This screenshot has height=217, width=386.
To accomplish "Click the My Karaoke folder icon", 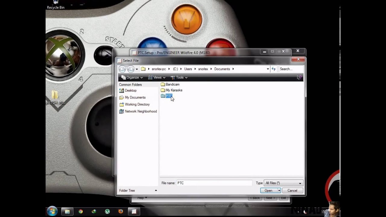I will pyautogui.click(x=163, y=90).
